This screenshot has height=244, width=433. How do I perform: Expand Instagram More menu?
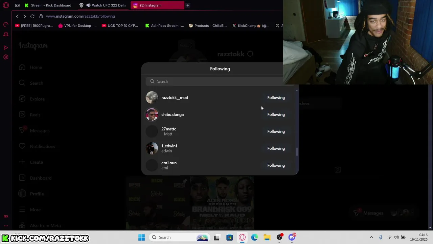click(30, 210)
